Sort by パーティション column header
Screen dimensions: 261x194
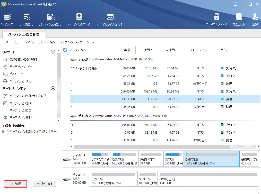point(91,50)
